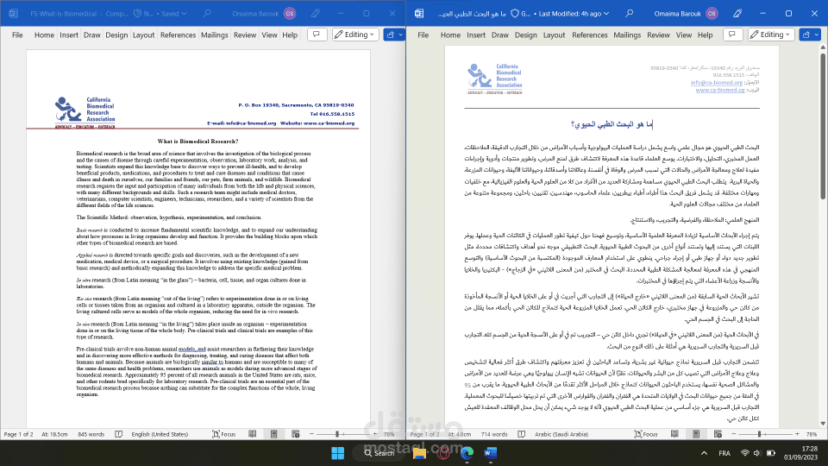Image resolution: width=828 pixels, height=466 pixels.
Task: Click the battery icon in the system tray
Action: pyautogui.click(x=771, y=453)
